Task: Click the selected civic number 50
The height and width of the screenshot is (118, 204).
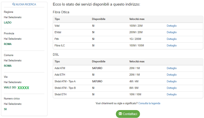Action: coord(5,109)
